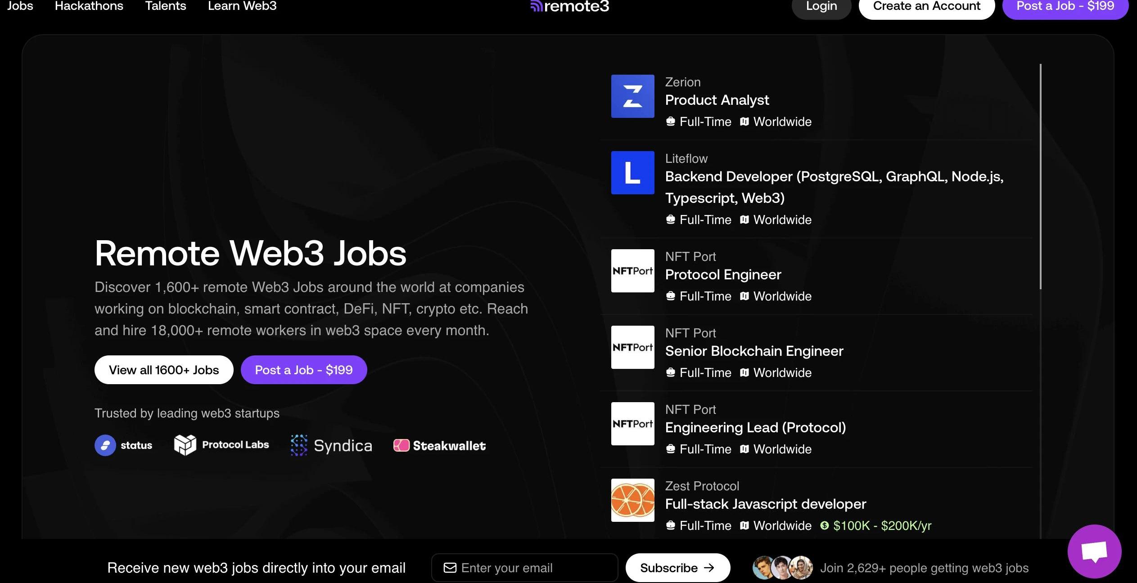Open the Talents menu item
This screenshot has width=1137, height=583.
(x=166, y=6)
